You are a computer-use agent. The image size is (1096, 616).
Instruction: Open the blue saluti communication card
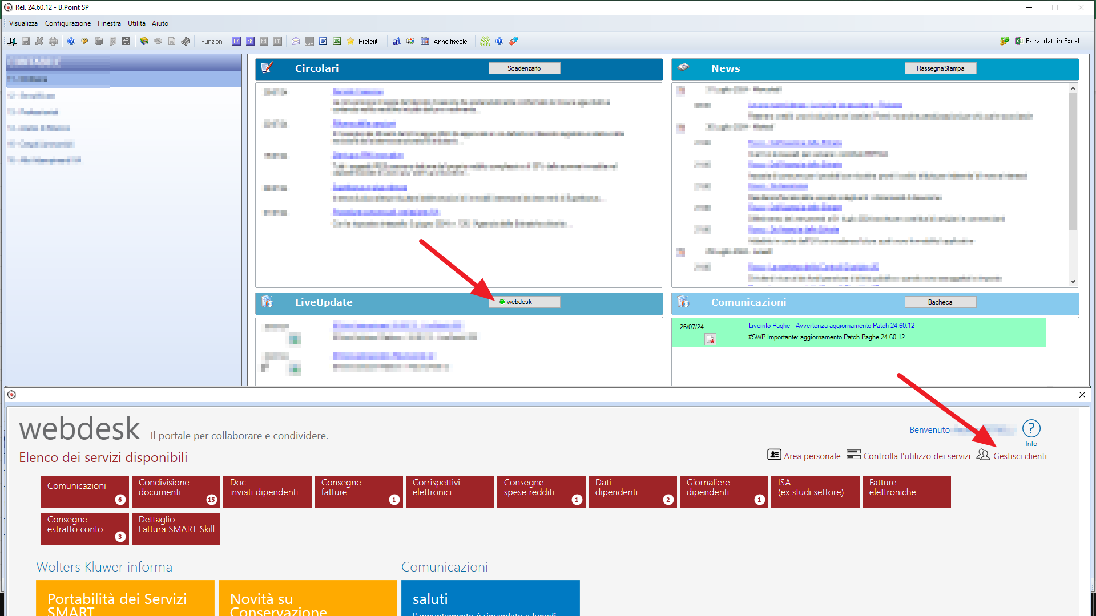point(490,598)
